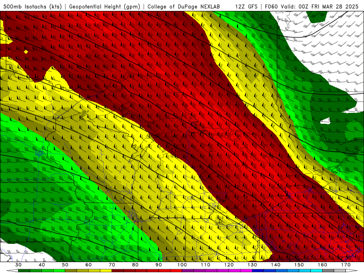Select the 140 legend value
364x273 pixels.
pos(276,265)
